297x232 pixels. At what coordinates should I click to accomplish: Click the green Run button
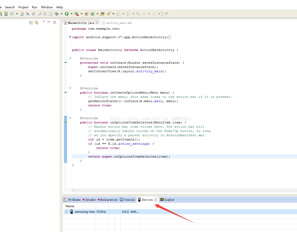(67, 14)
